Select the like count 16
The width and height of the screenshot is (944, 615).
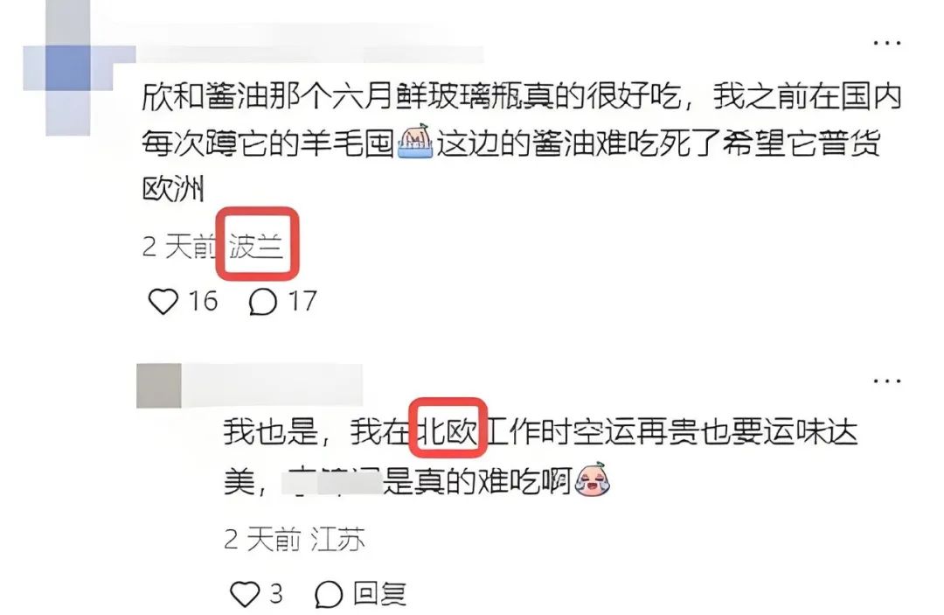pyautogui.click(x=203, y=301)
